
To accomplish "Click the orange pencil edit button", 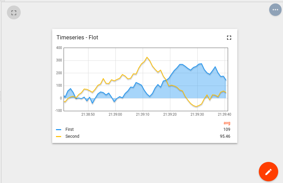I will [268, 172].
